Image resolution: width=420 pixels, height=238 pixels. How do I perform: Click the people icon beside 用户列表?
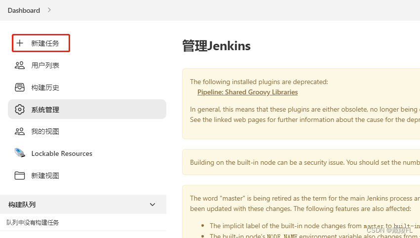20,65
